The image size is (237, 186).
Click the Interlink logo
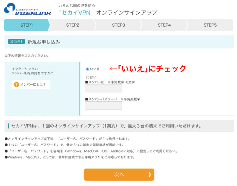click(27, 10)
